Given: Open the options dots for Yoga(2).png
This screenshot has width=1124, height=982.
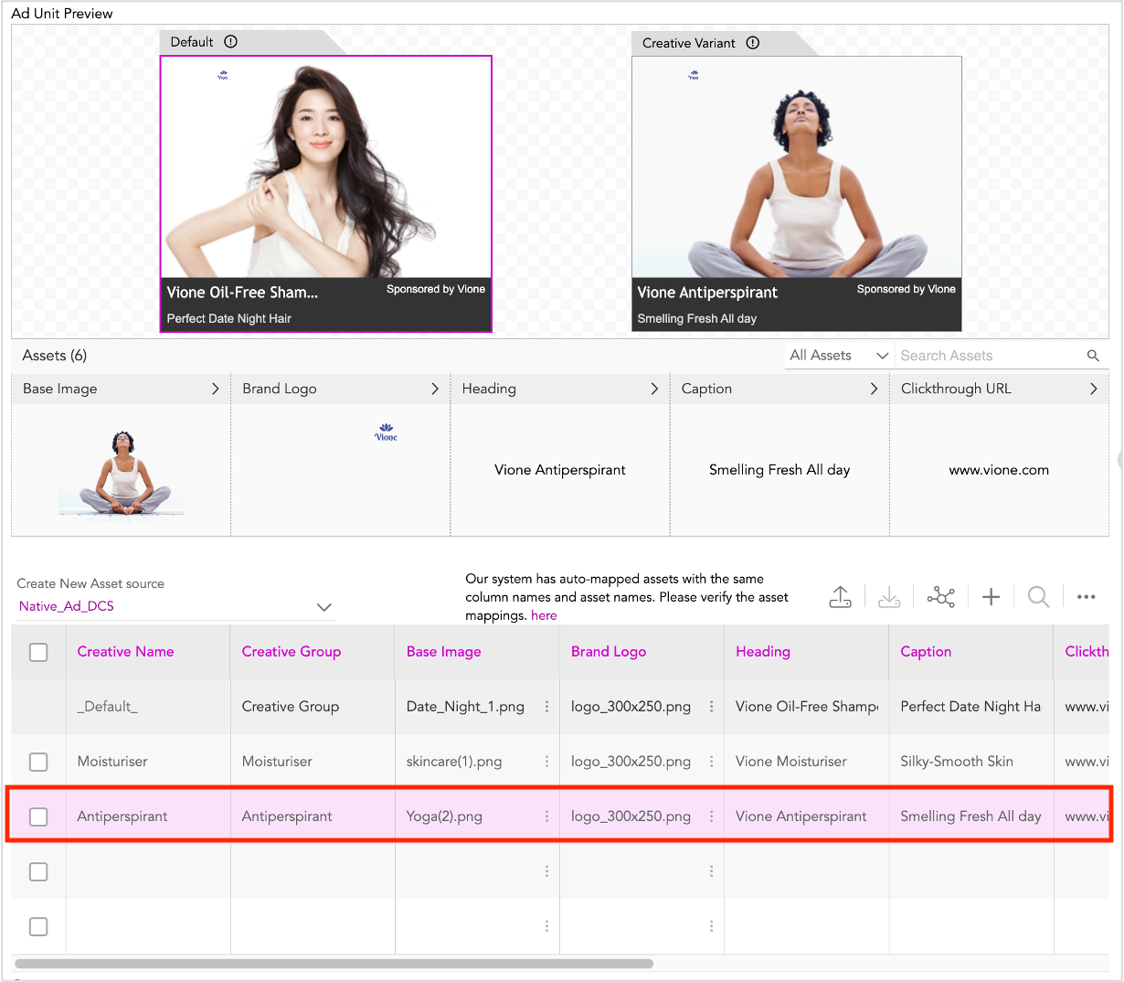Looking at the screenshot, I should click(x=546, y=816).
